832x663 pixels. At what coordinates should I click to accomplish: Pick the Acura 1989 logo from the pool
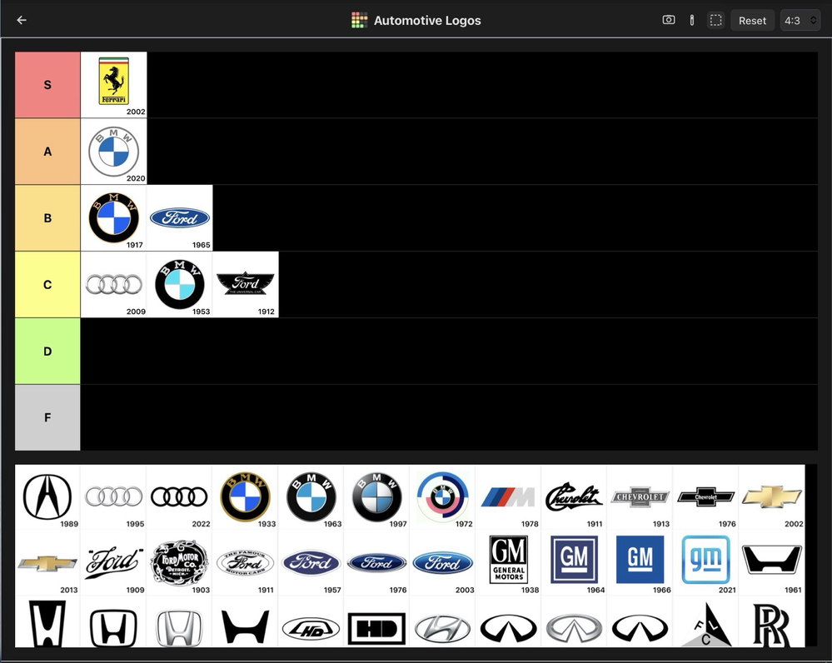click(47, 496)
